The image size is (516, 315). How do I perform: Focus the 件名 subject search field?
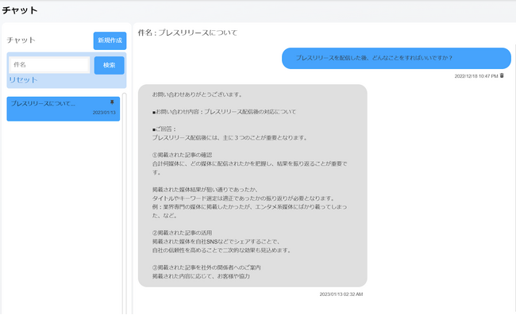pyautogui.click(x=50, y=64)
